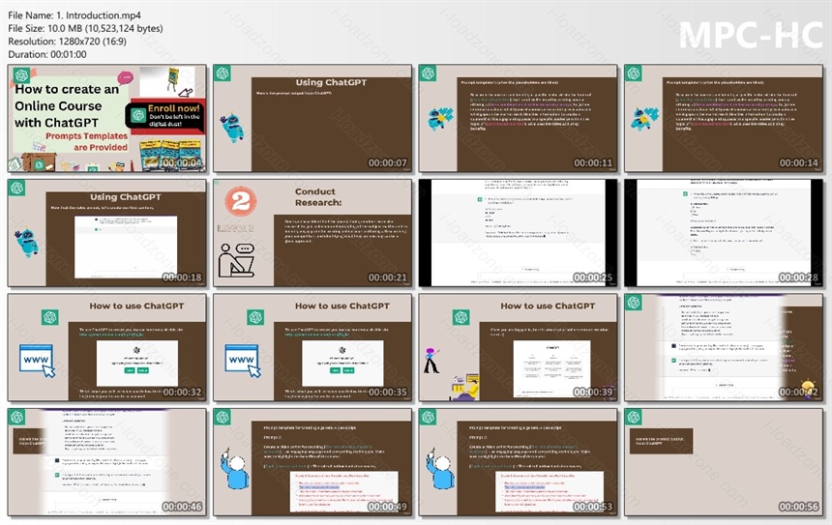Click the www browser icon in 00:00:32 frame
Image resolution: width=832 pixels, height=525 pixels.
[x=37, y=361]
